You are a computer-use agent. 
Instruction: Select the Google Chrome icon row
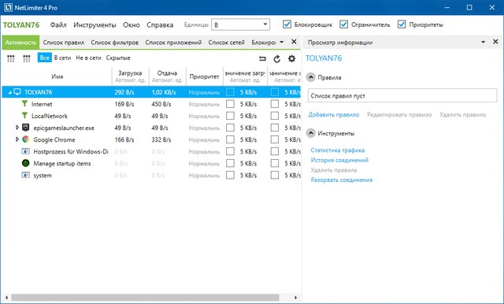coord(26,139)
